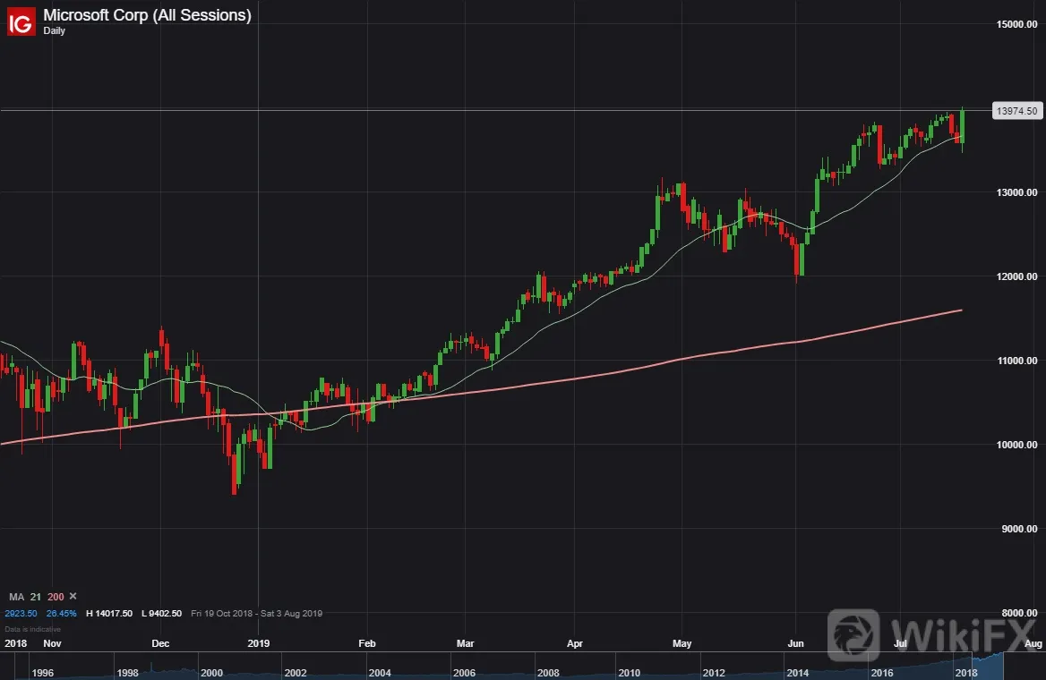Screen dimensions: 1046x680
Task: Jump to 1998 in the history navigator
Action: click(x=127, y=673)
